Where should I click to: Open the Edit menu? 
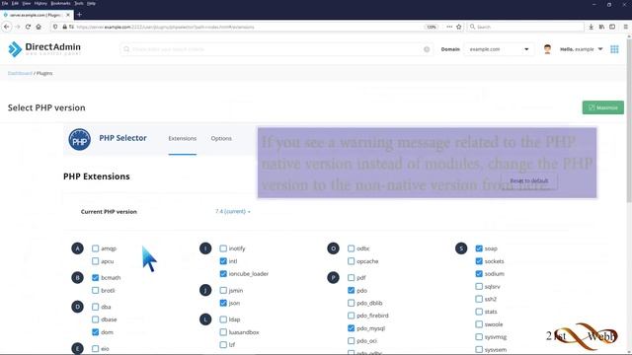click(x=15, y=3)
